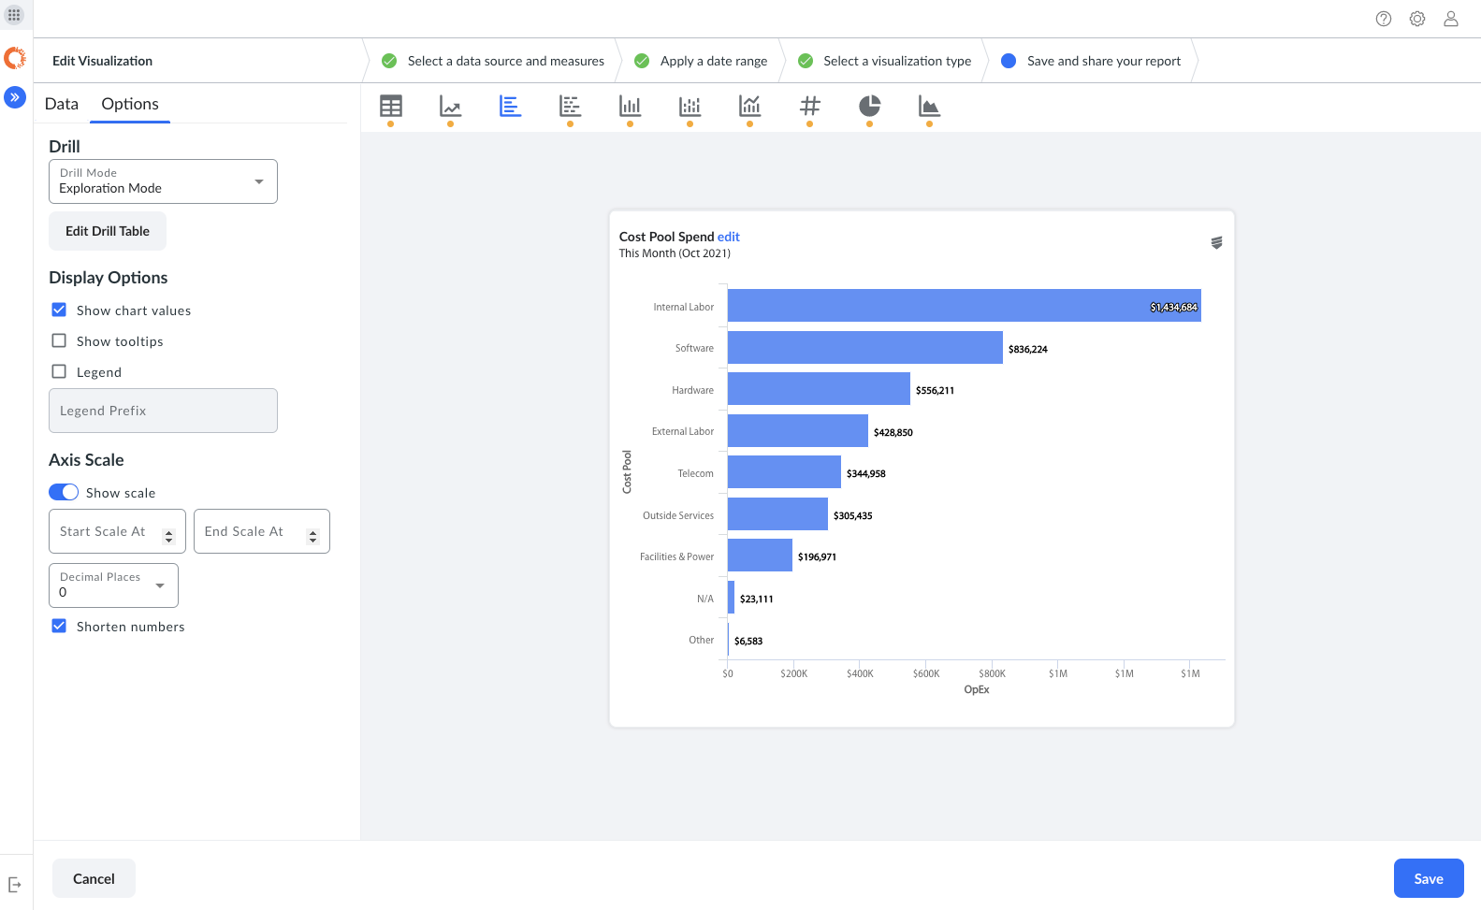Switch to vertical column chart
The image size is (1481, 910).
631,107
